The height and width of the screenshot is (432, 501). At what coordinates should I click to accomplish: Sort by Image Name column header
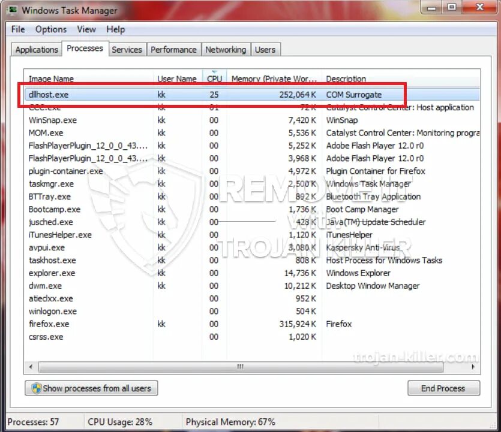[x=89, y=78]
